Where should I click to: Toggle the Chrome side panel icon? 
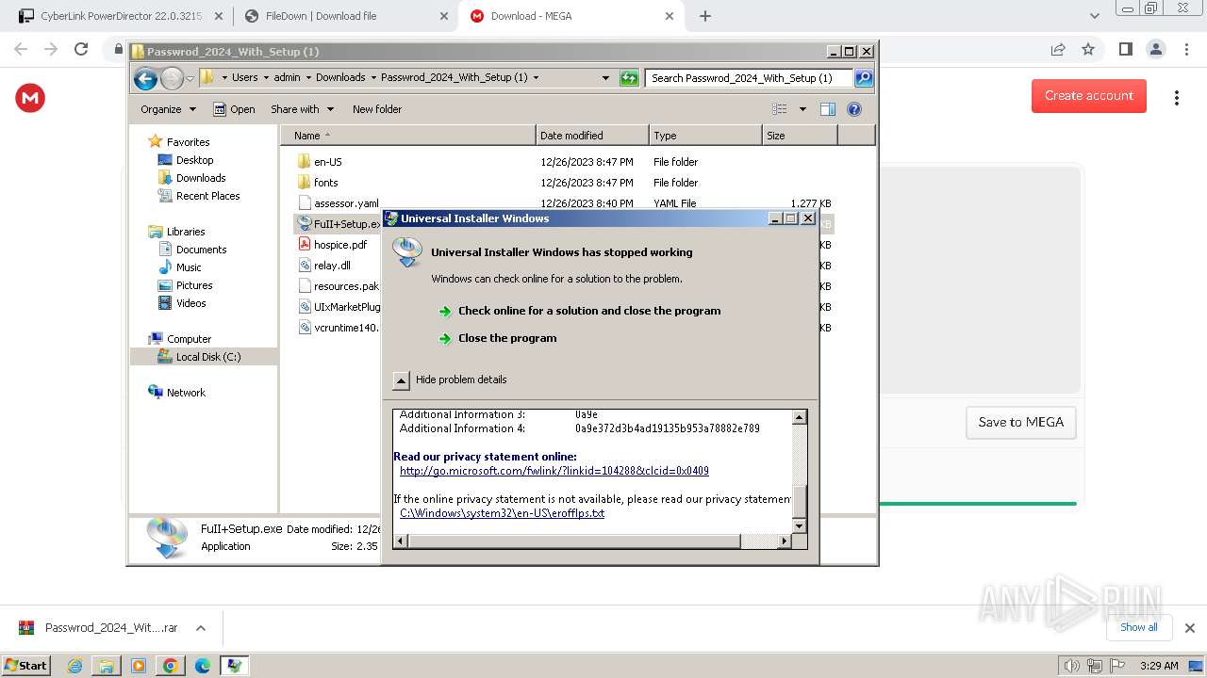coord(1125,49)
